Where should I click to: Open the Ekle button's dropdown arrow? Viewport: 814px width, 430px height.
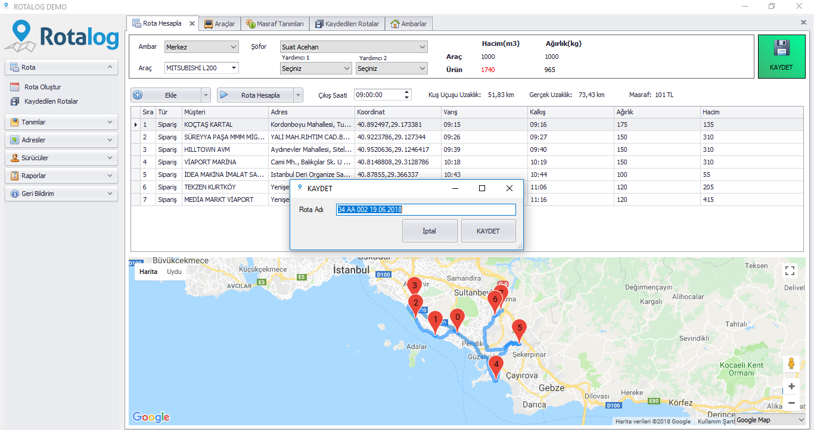(206, 95)
